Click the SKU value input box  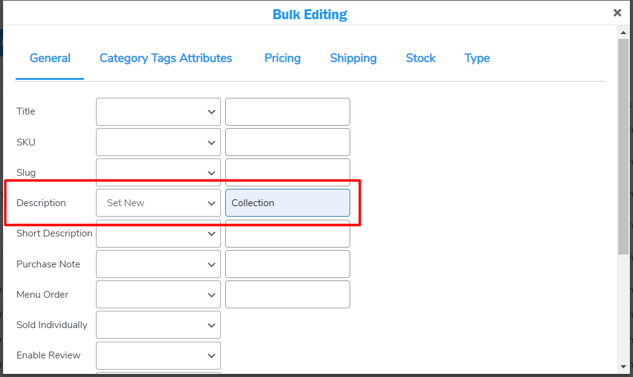(287, 142)
